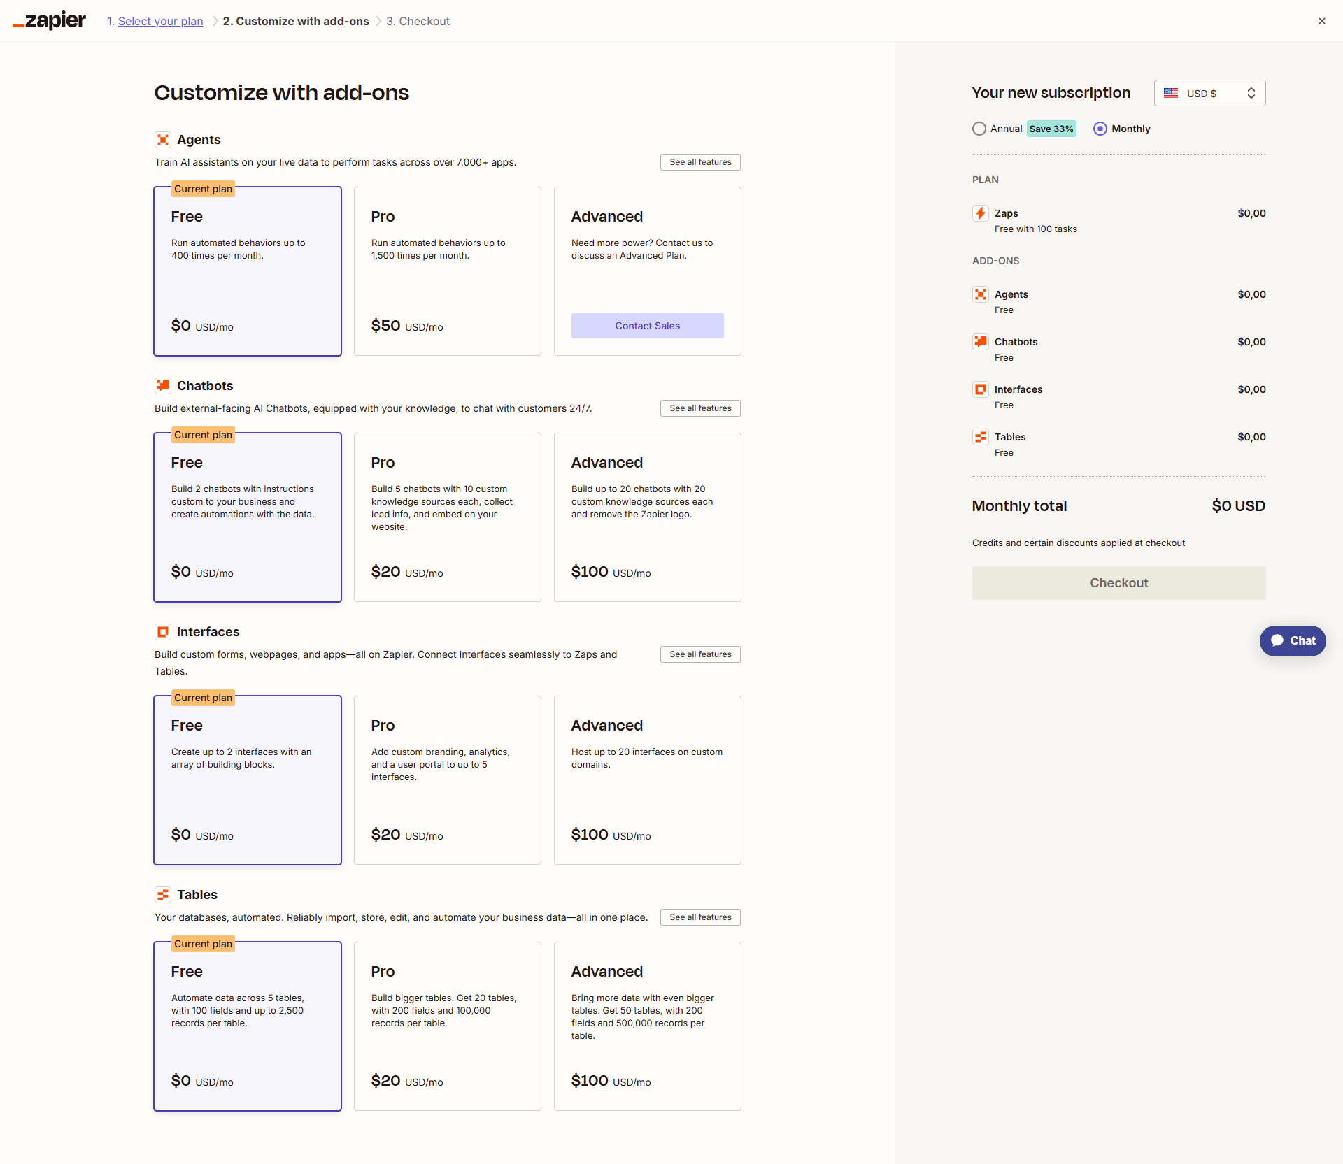Click the Chatbots icon in subscription summary
Viewport: 1343px width, 1164px height.
[981, 342]
